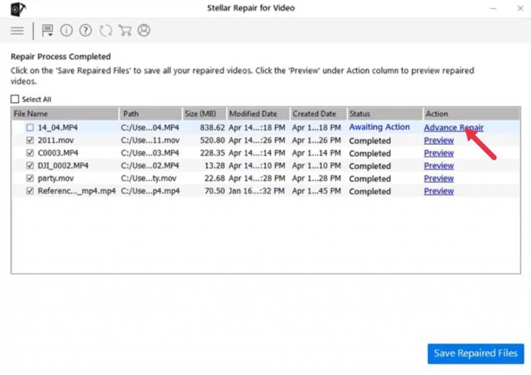
Task: Toggle the Select All checkbox
Action: point(15,99)
